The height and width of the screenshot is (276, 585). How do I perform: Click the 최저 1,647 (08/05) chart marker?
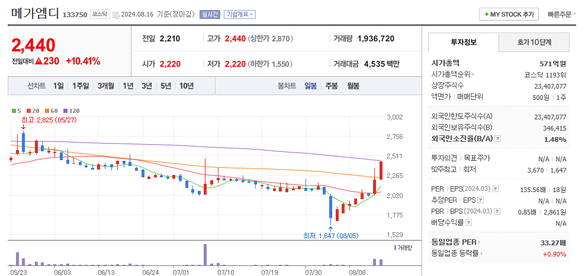(330, 235)
